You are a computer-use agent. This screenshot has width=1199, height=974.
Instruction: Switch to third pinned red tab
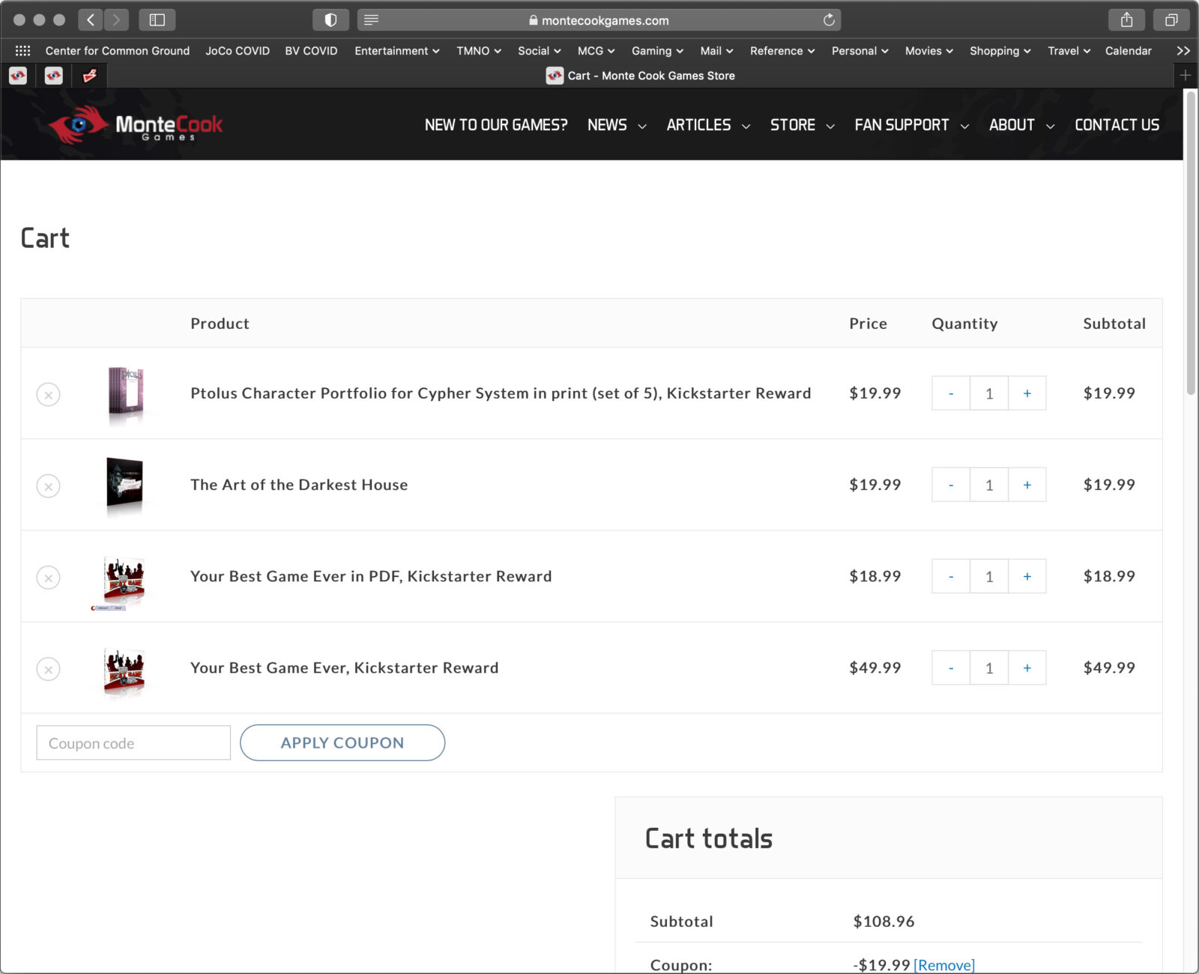[90, 75]
